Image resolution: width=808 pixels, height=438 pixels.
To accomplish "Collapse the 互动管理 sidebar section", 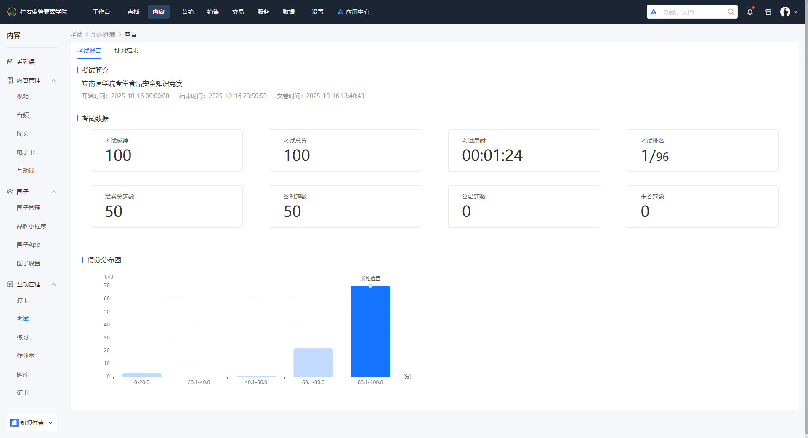I will click(x=53, y=284).
